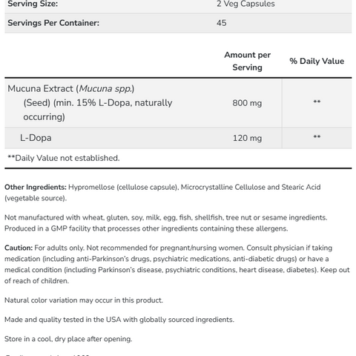Click the L-Dopa row label

point(36,138)
